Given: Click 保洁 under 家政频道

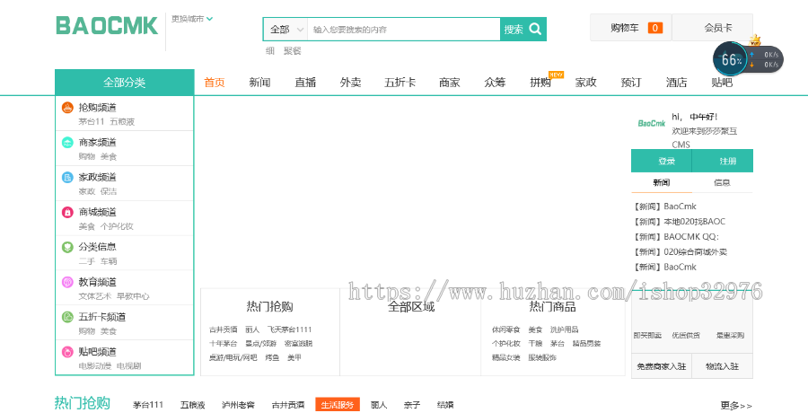Looking at the screenshot, I should click(x=109, y=191).
